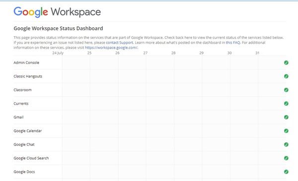The image size is (298, 181).
Task: Select the Classroom service label
Action: (x=22, y=90)
